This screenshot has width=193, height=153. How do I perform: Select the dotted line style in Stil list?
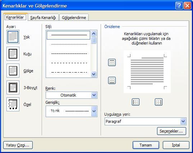click(x=69, y=44)
